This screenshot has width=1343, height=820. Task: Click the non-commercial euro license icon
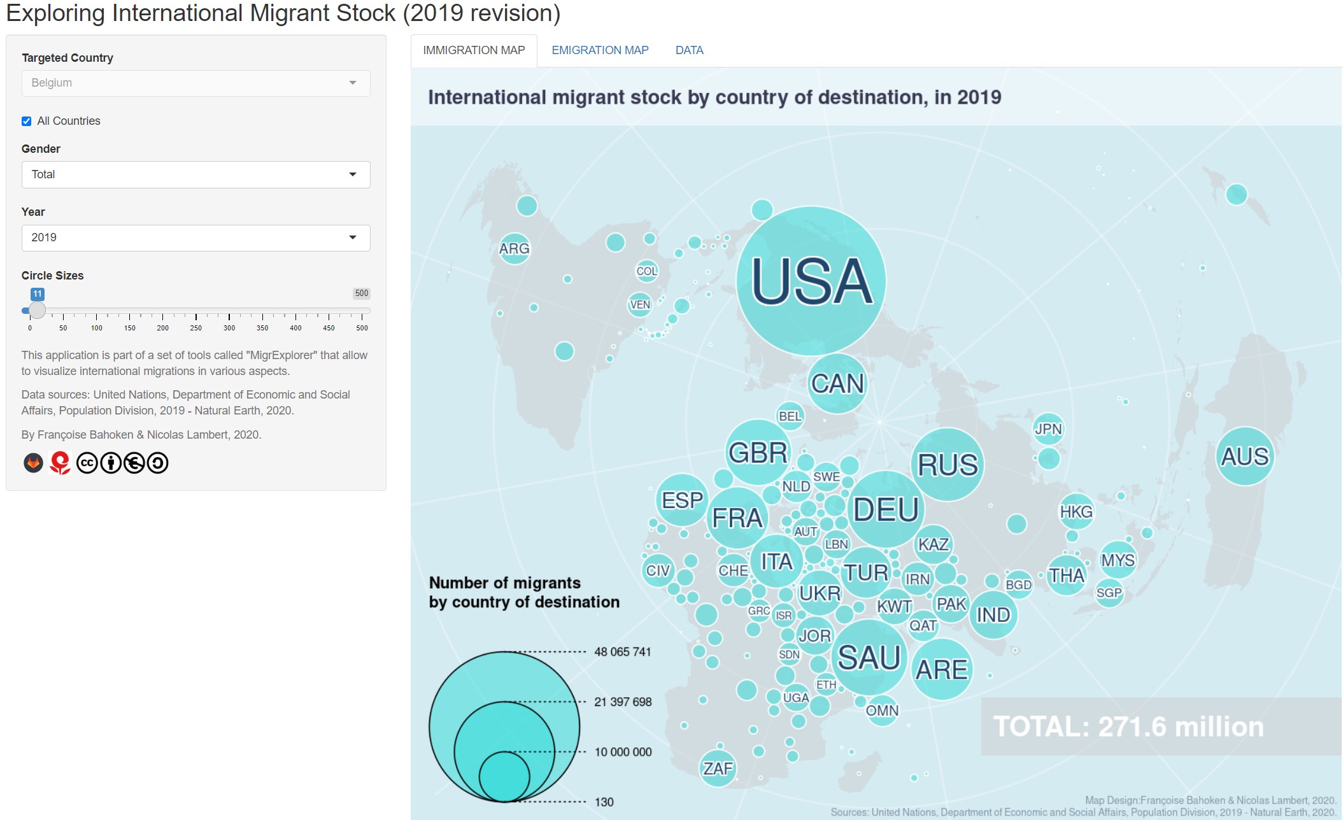click(x=134, y=463)
